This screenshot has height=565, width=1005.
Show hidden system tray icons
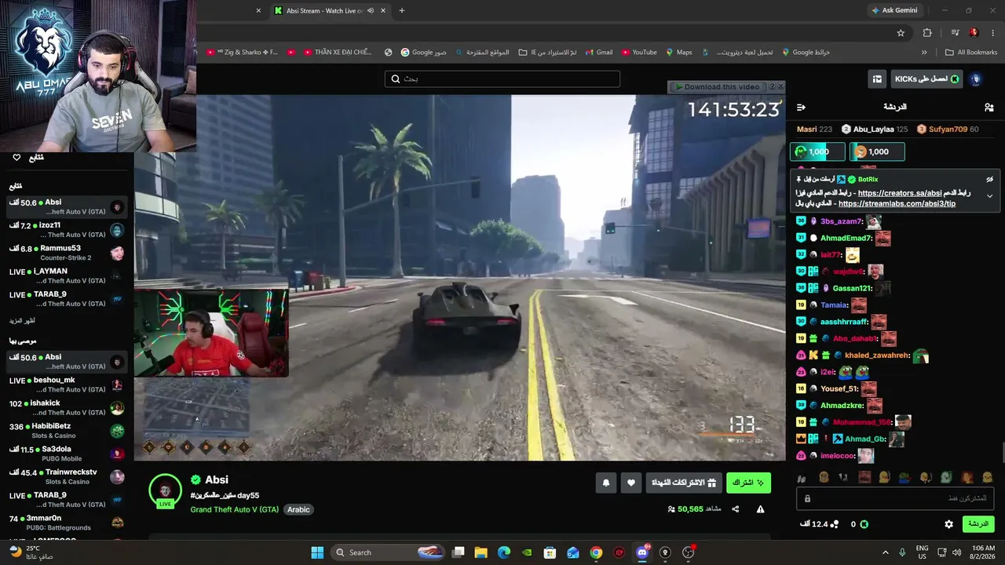(886, 552)
